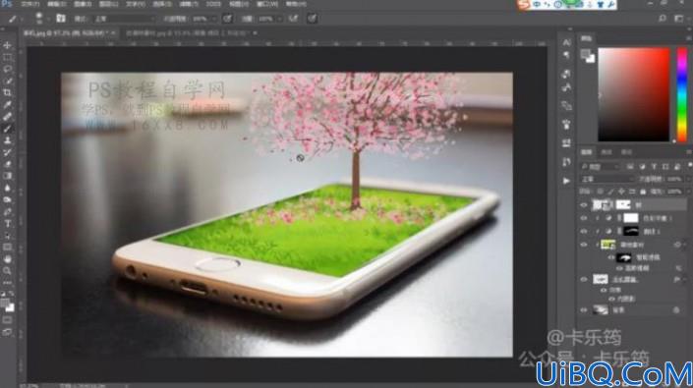693x388 pixels.
Task: Switch to the Channels tab
Action: [x=606, y=152]
